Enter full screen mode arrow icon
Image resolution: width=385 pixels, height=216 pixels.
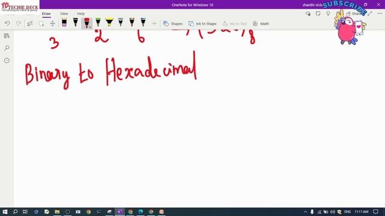click(370, 13)
